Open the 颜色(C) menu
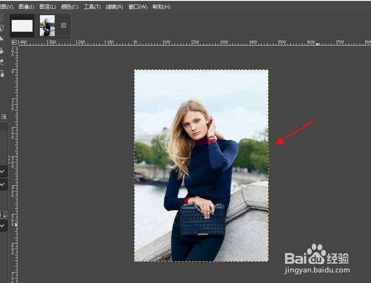 (x=69, y=7)
